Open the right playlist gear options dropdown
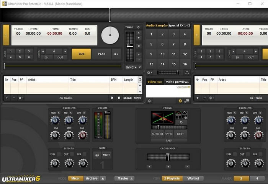 [x=211, y=98]
